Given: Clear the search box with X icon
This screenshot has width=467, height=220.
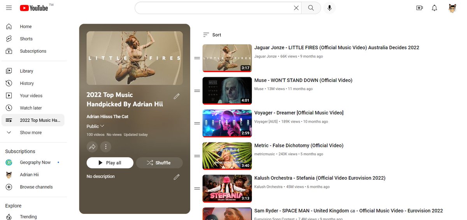Looking at the screenshot, I should 296,8.
